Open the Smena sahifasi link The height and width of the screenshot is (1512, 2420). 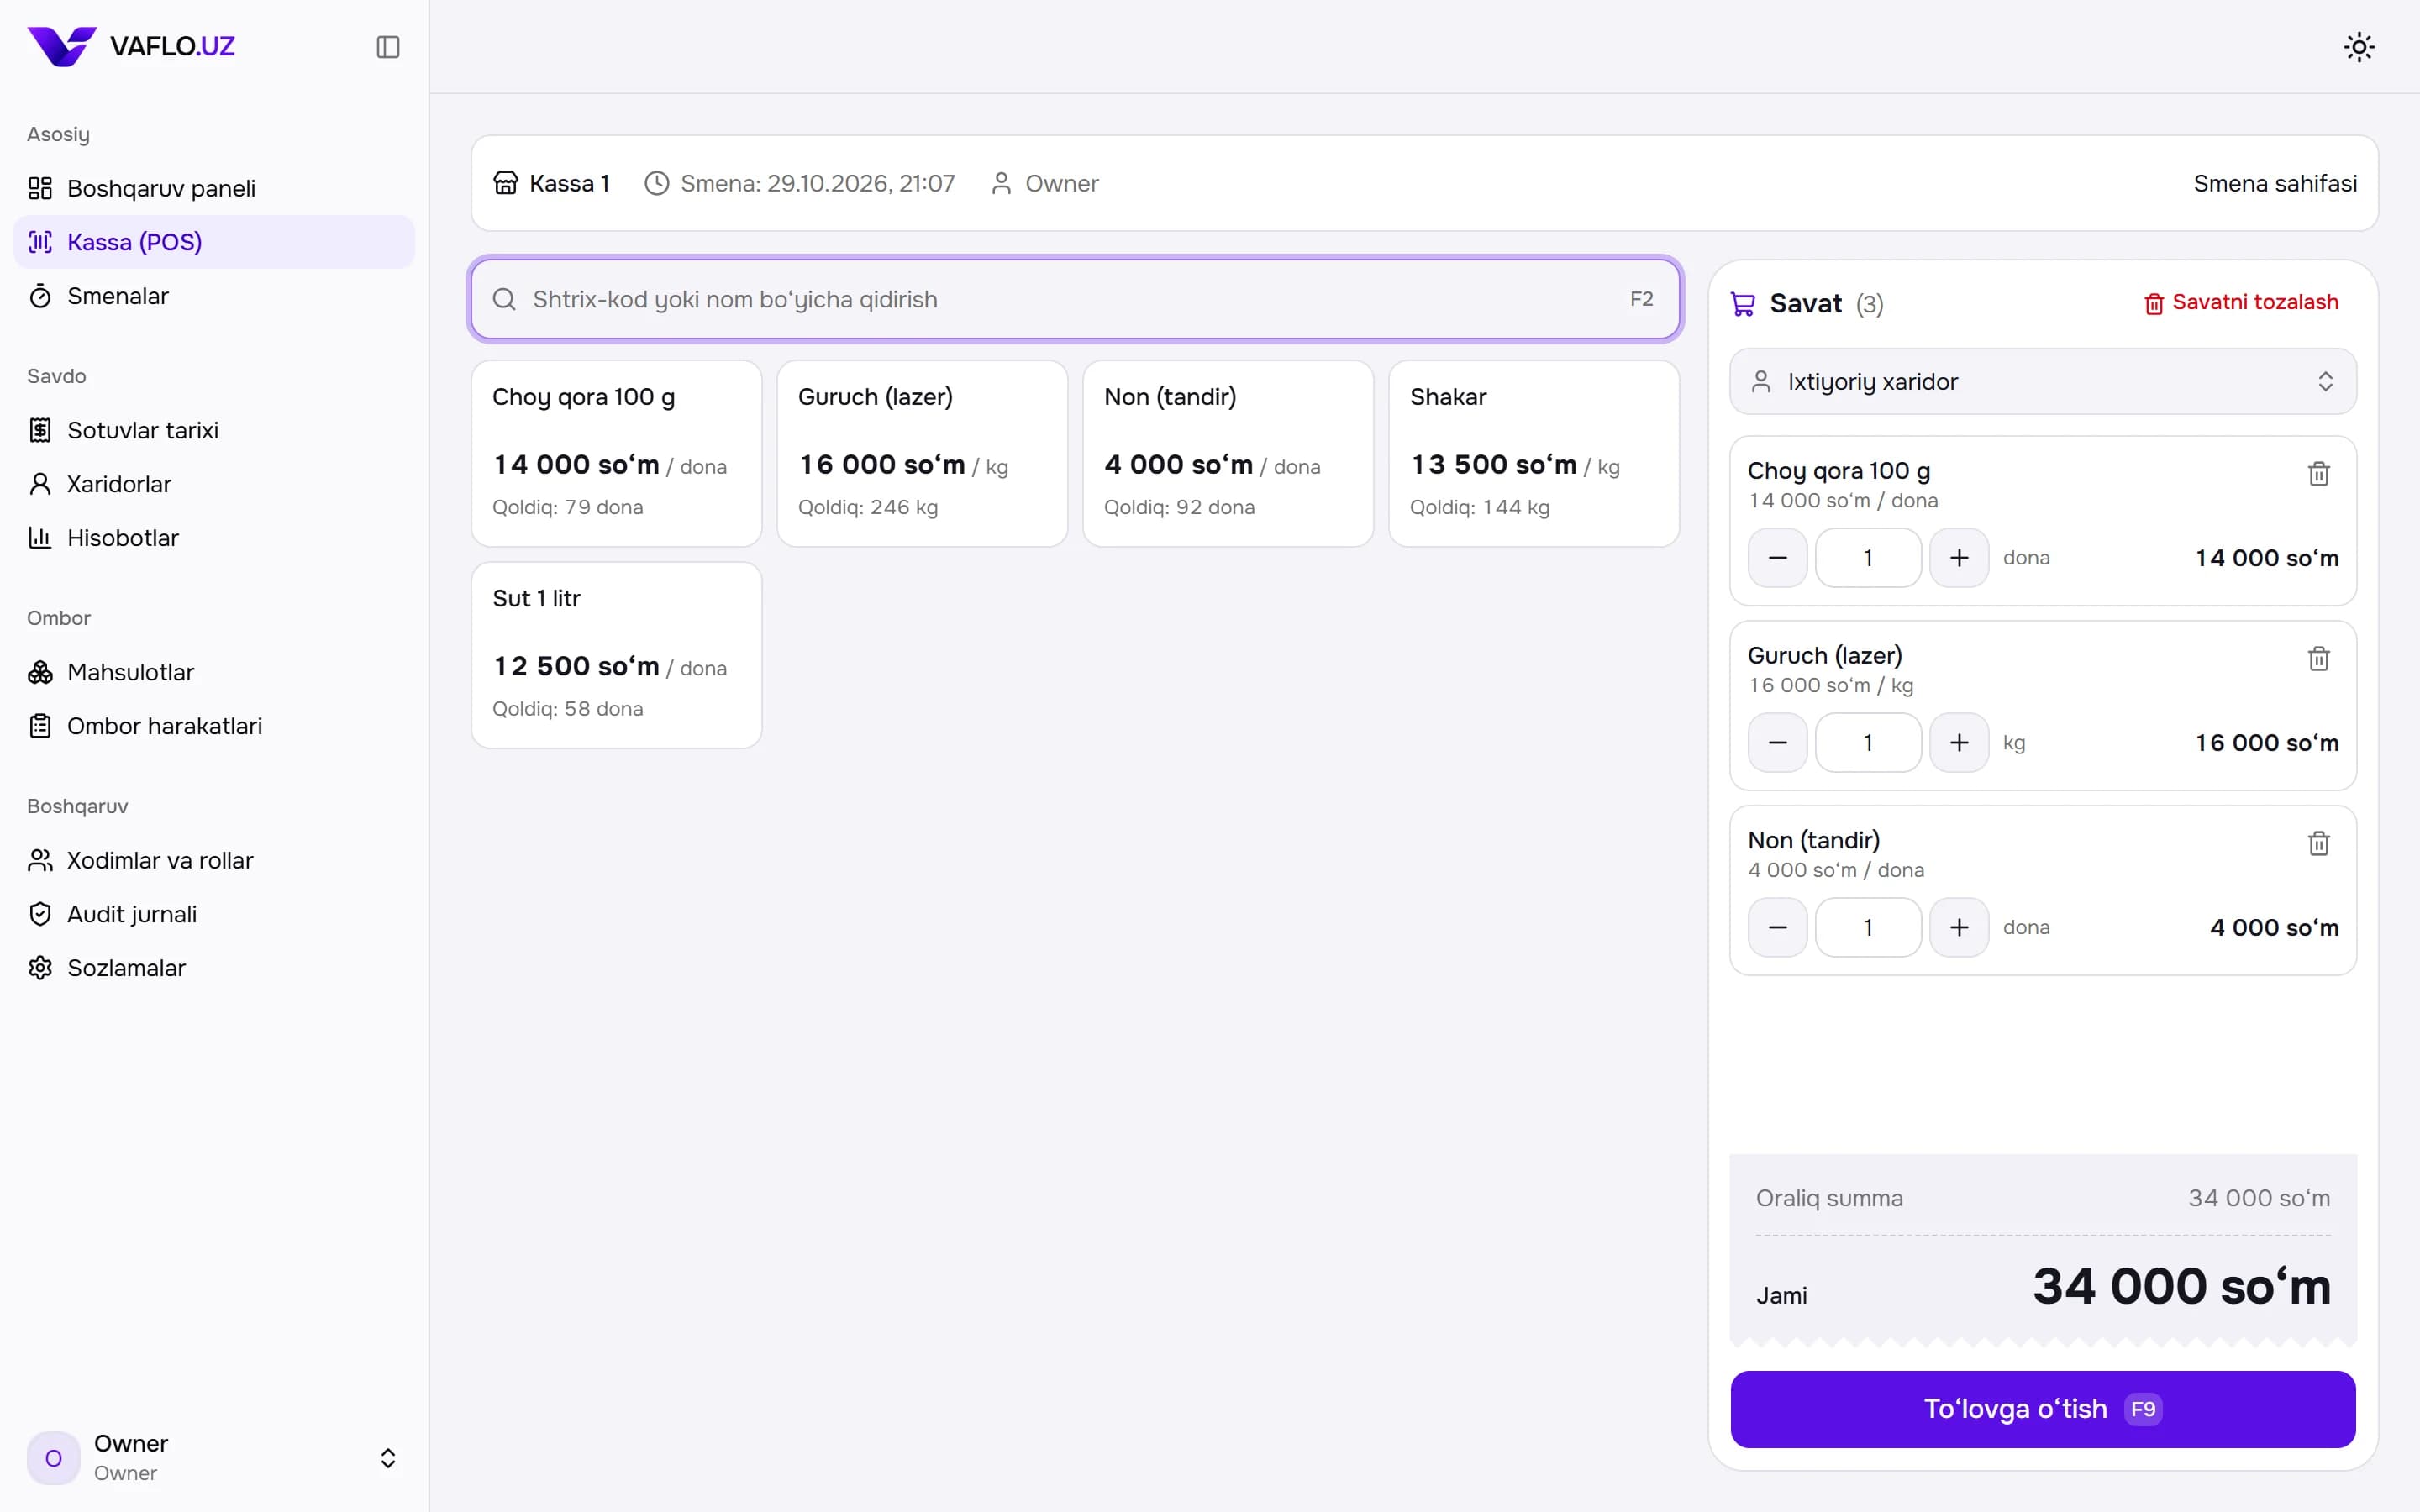pos(2275,184)
